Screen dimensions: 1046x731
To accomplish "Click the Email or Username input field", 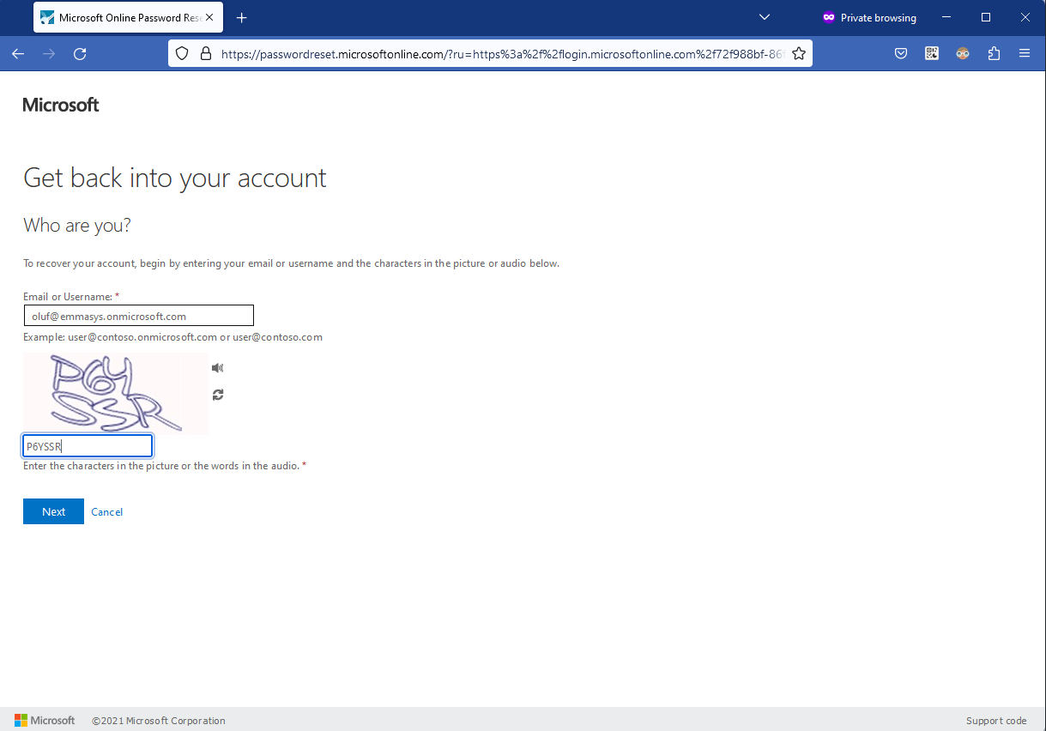I will [x=138, y=315].
